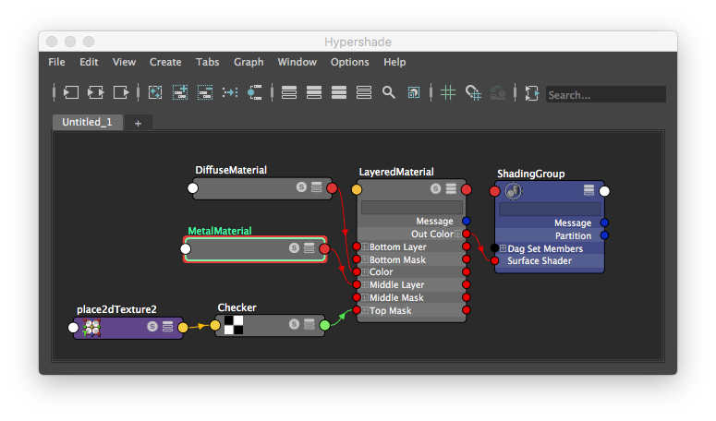Toggle solo on the DiffuseMaterial node
Image resolution: width=716 pixels, height=421 pixels.
(301, 187)
